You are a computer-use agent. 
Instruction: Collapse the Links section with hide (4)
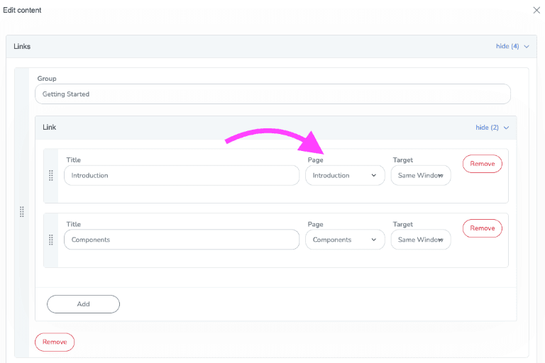coord(507,47)
